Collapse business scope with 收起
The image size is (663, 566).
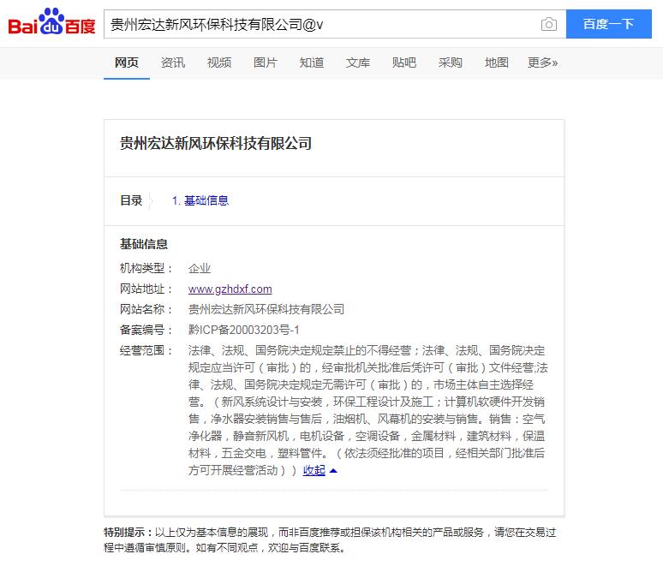pos(314,470)
